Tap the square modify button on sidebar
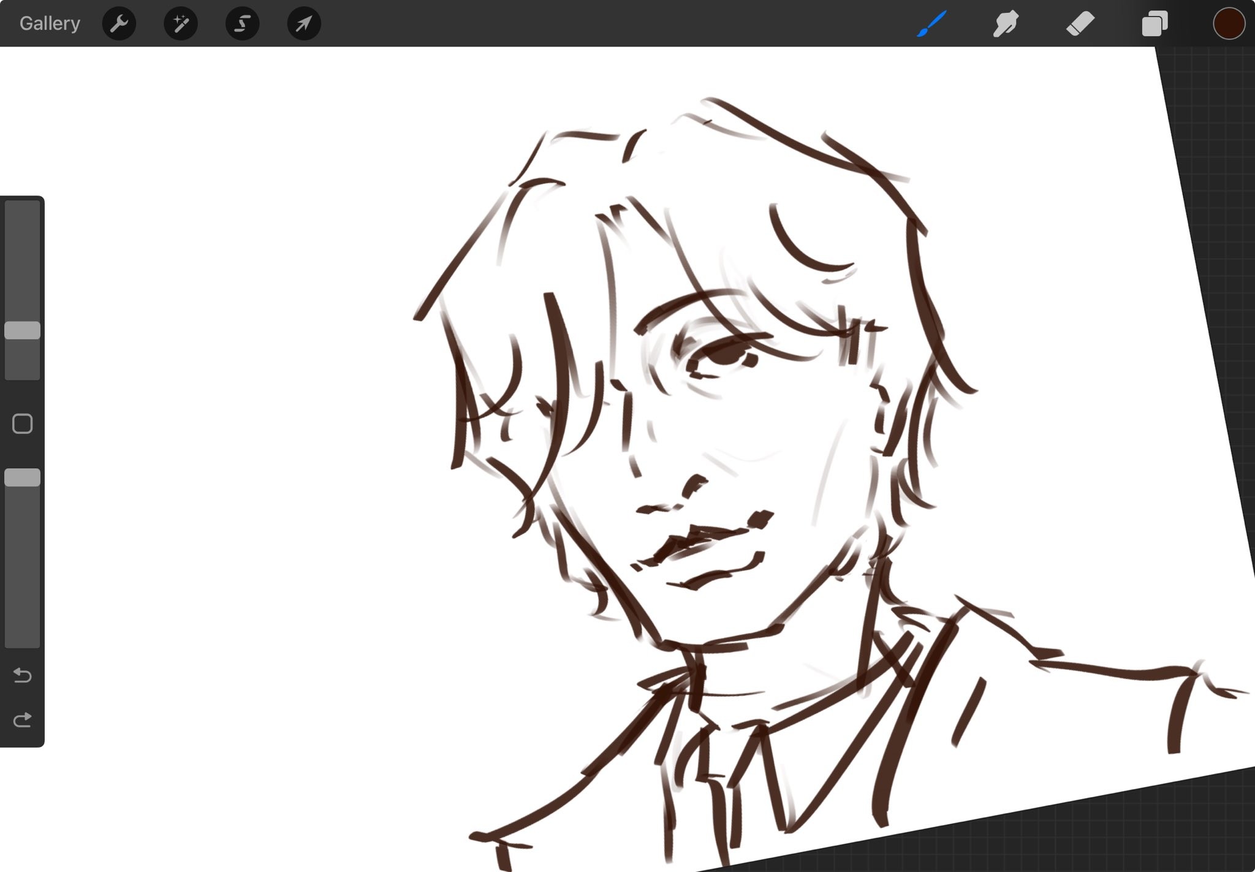 coord(23,423)
